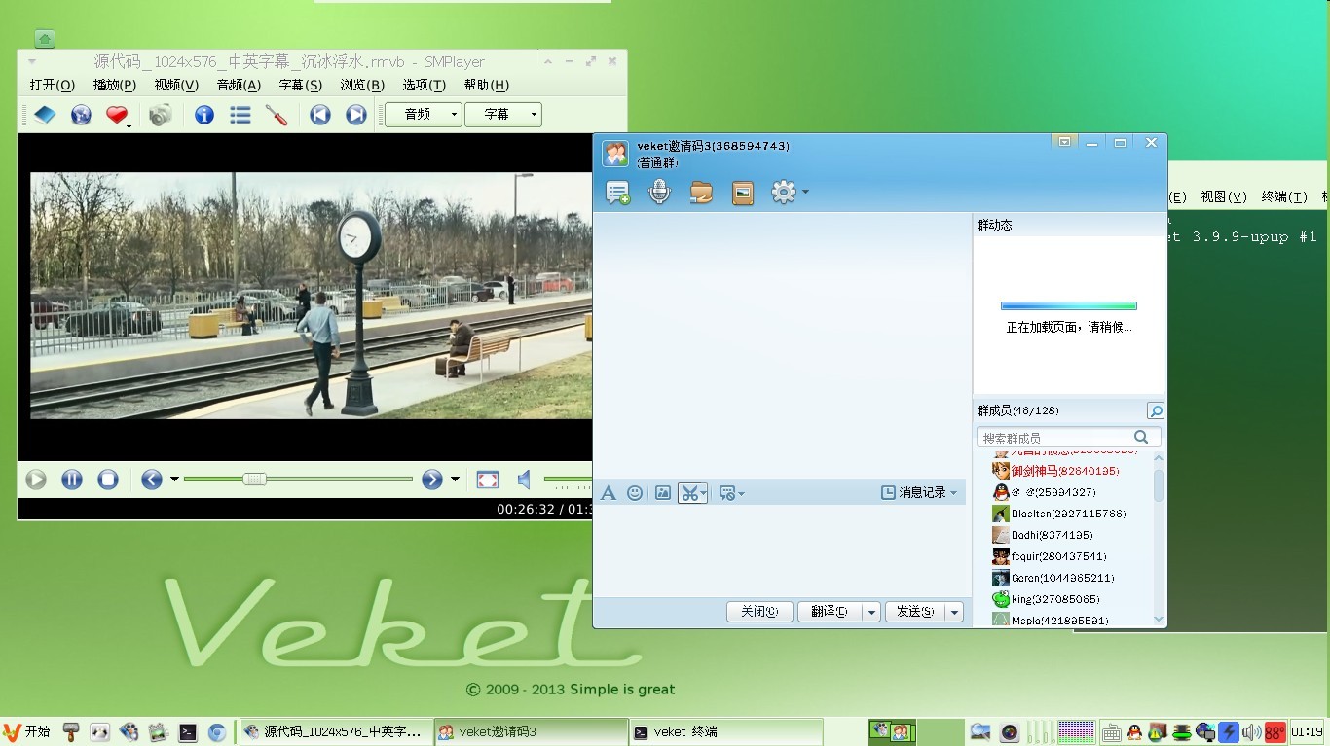Toggle fullscreen mode in SMPlayer
The image size is (1330, 746).
tap(488, 480)
